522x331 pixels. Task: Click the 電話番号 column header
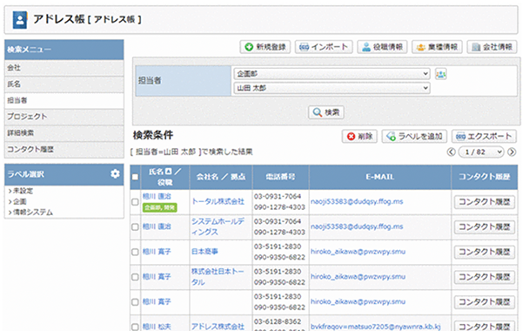(x=280, y=177)
